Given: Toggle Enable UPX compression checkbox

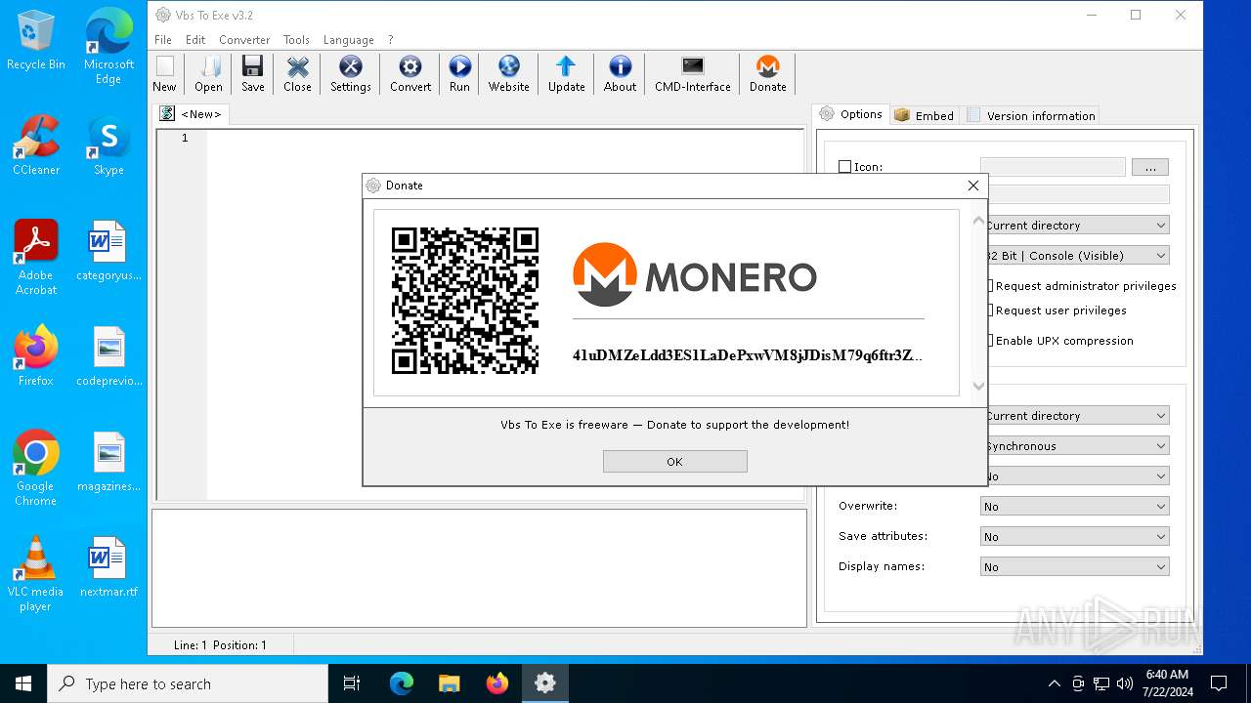Looking at the screenshot, I should [x=989, y=341].
